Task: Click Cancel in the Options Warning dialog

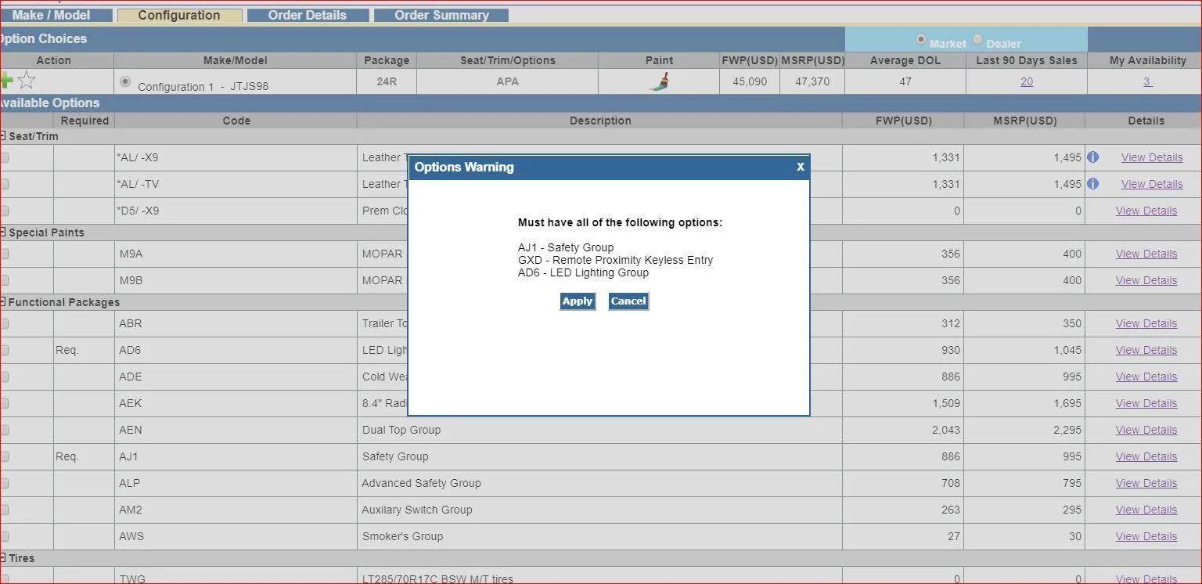Action: (x=628, y=301)
